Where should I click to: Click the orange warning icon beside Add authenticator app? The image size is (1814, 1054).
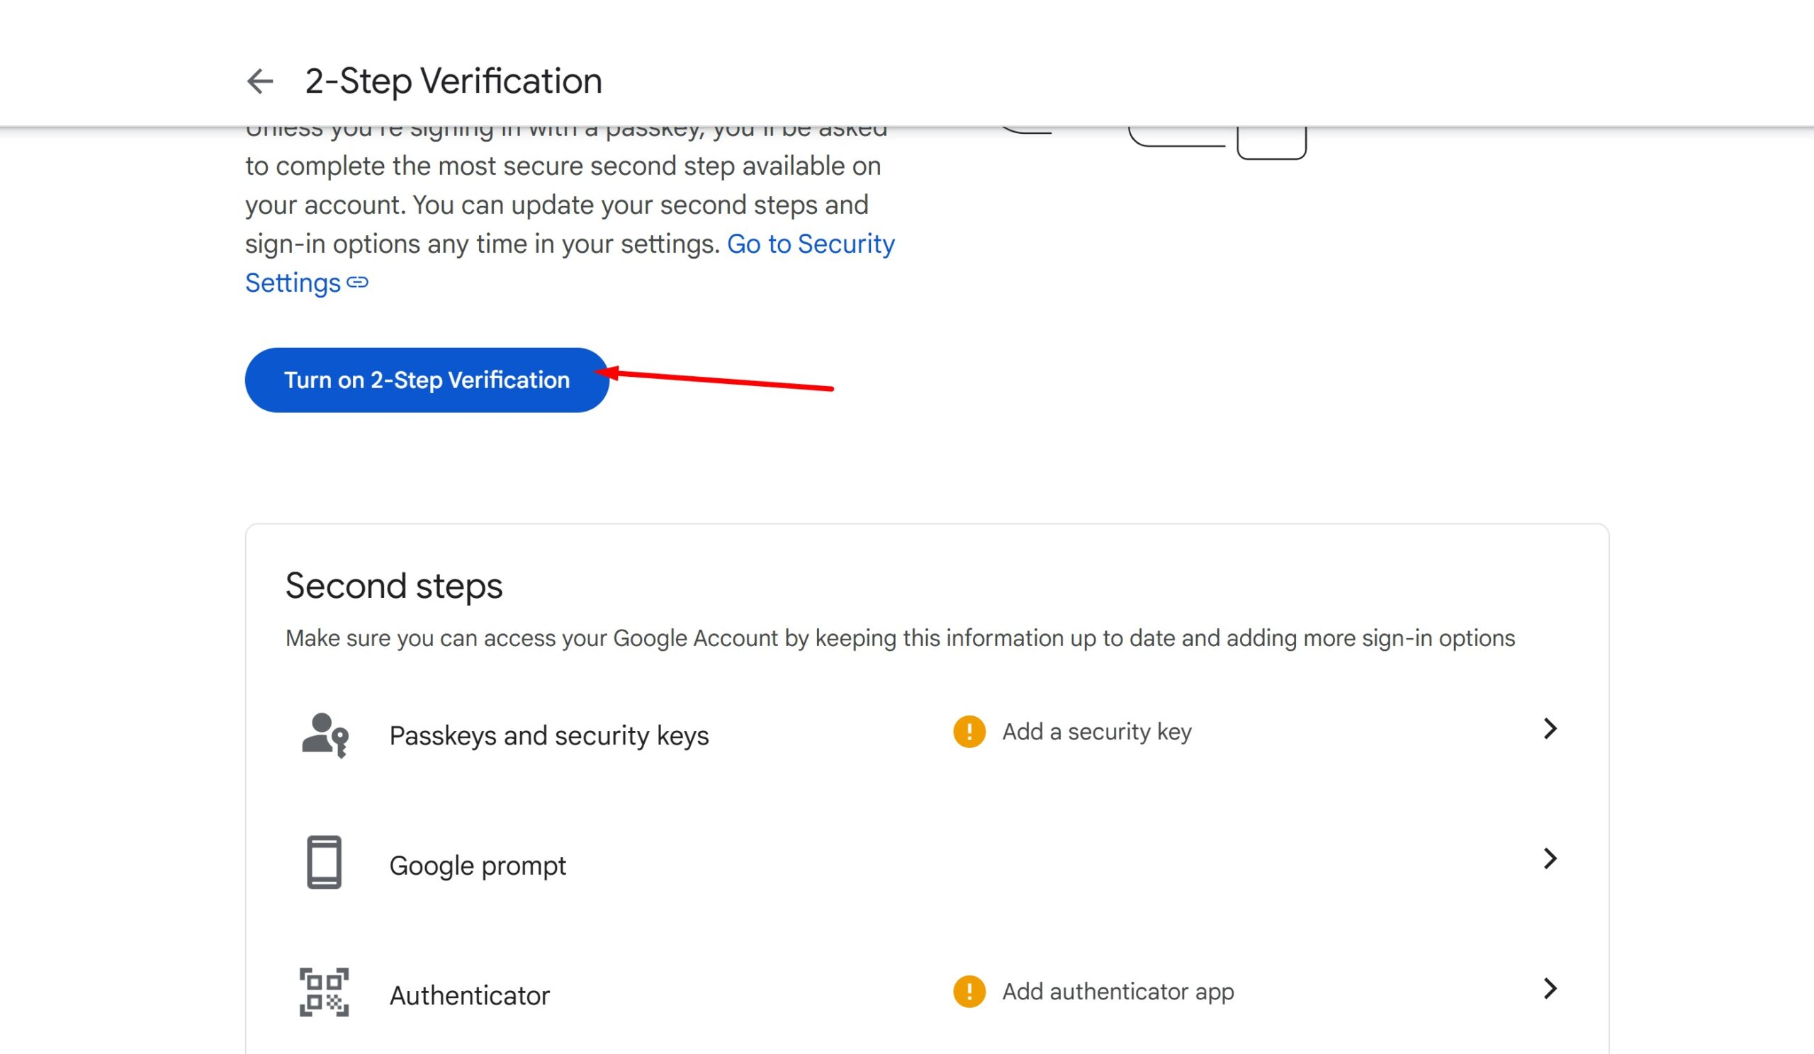click(x=969, y=992)
